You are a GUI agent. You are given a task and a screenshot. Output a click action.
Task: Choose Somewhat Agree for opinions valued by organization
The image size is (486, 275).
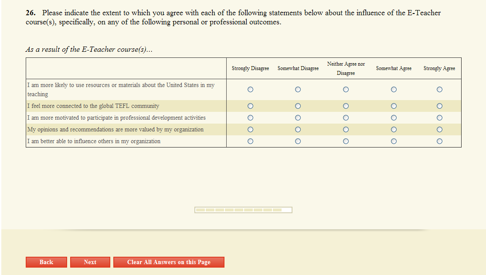(x=394, y=129)
